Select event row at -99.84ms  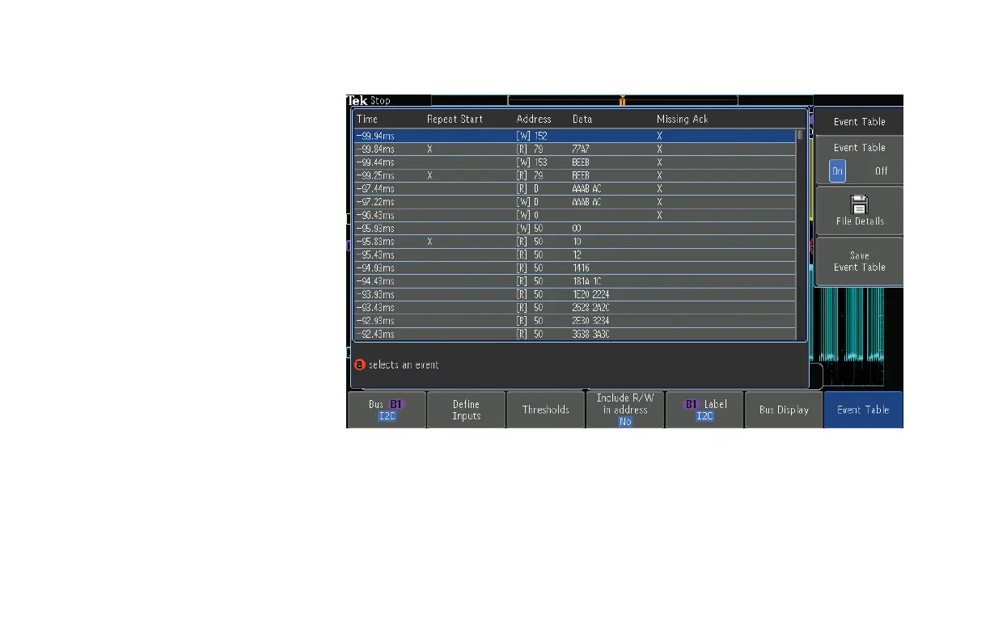tap(574, 149)
